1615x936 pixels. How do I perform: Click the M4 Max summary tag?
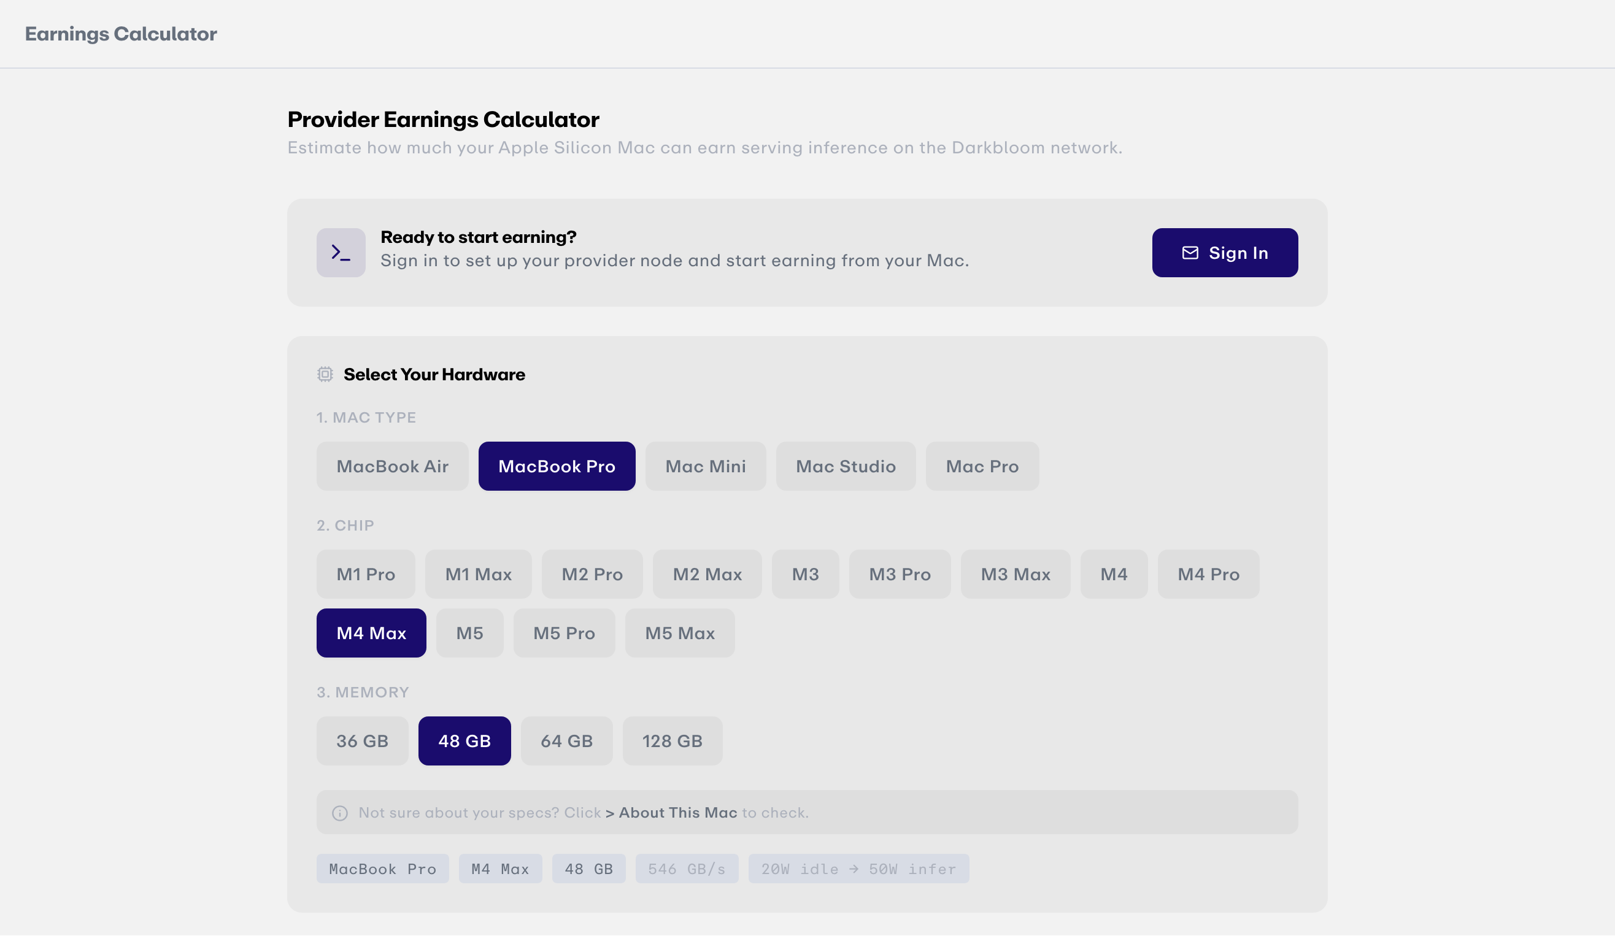pos(500,869)
